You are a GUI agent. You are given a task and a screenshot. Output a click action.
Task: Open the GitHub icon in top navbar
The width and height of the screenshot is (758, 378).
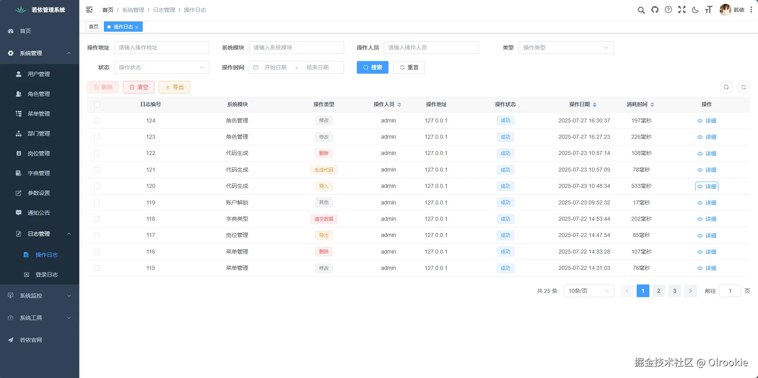tap(655, 10)
